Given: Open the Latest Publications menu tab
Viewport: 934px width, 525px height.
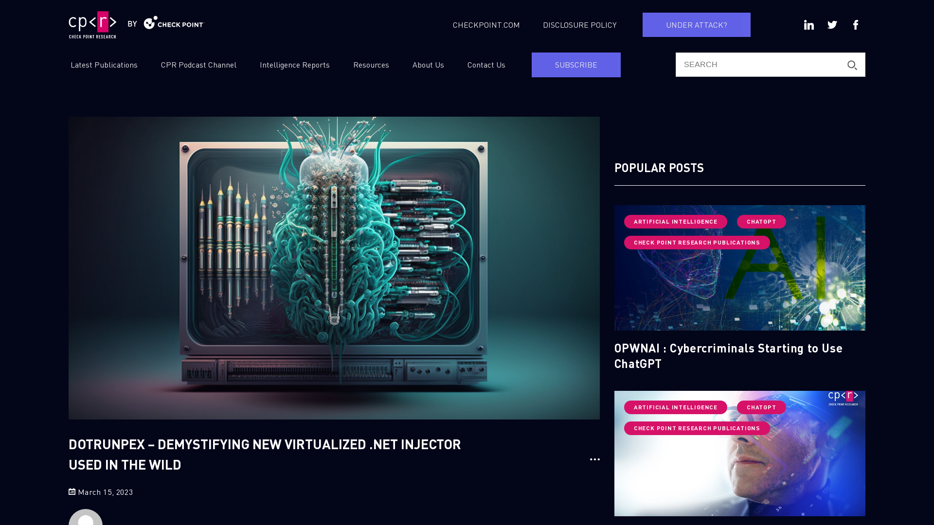Looking at the screenshot, I should tap(104, 64).
